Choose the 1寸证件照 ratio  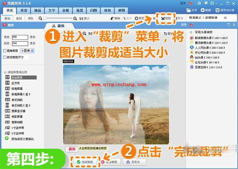point(15,128)
